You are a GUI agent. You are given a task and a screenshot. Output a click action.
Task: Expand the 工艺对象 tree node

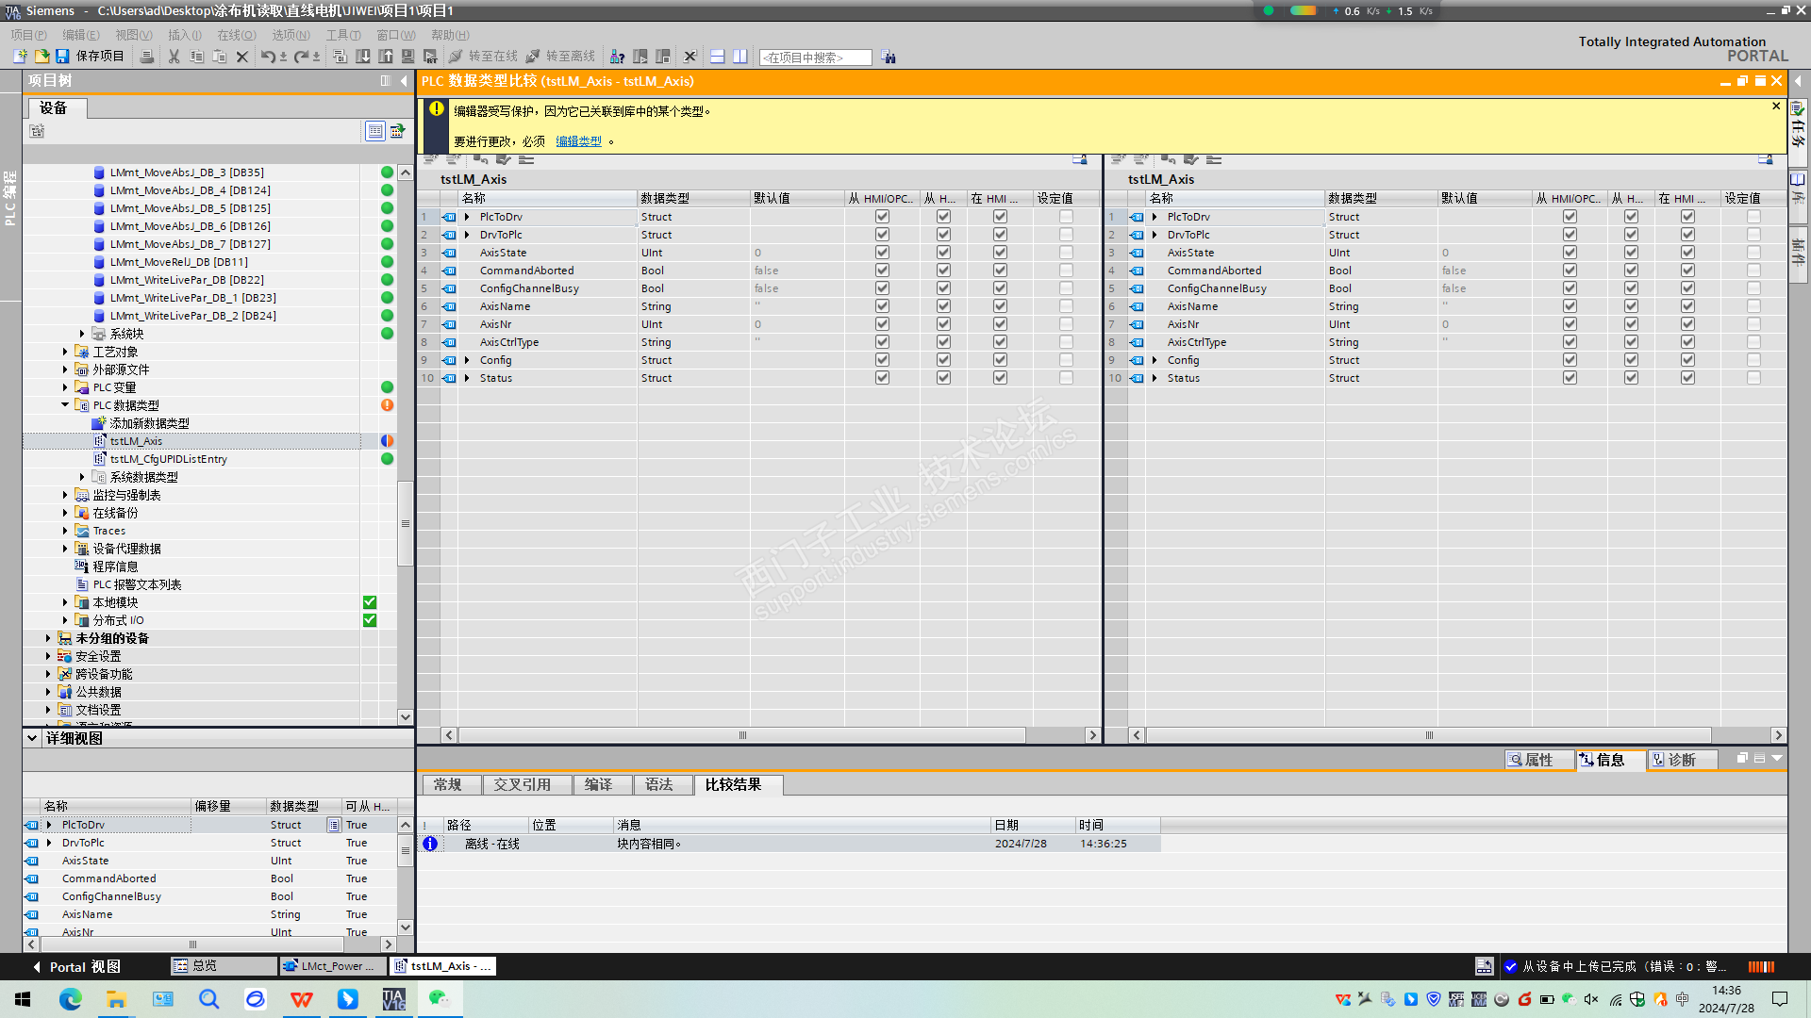point(65,352)
